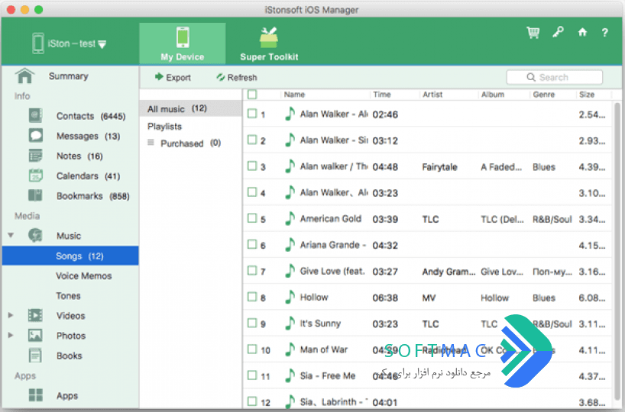This screenshot has height=412, width=625.
Task: Sort by the Name column header
Action: pyautogui.click(x=295, y=95)
